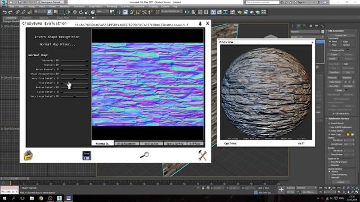
Task: Activate the Select and Scale tool
Action: click(87, 12)
